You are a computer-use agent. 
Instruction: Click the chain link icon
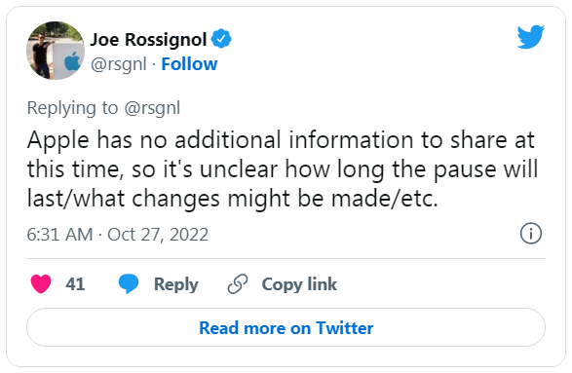tap(238, 284)
